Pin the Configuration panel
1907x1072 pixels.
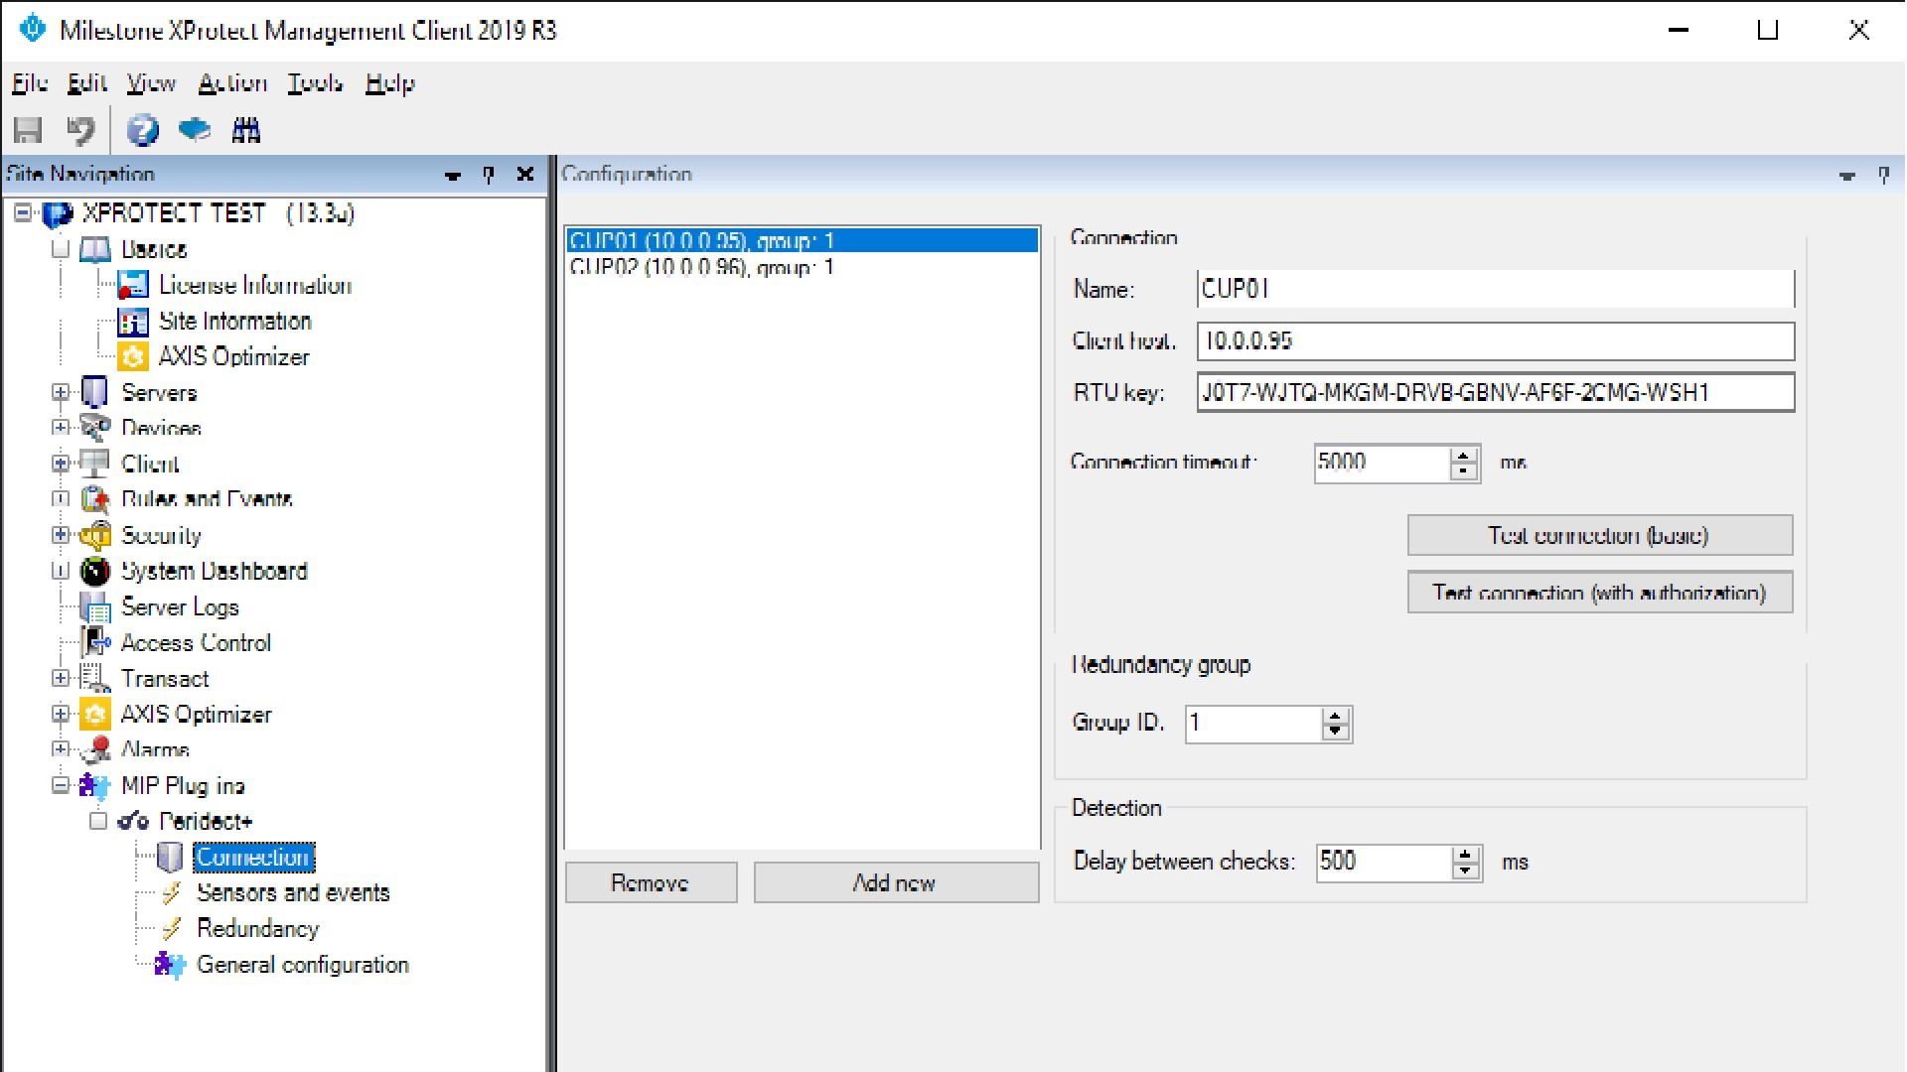tap(1884, 175)
